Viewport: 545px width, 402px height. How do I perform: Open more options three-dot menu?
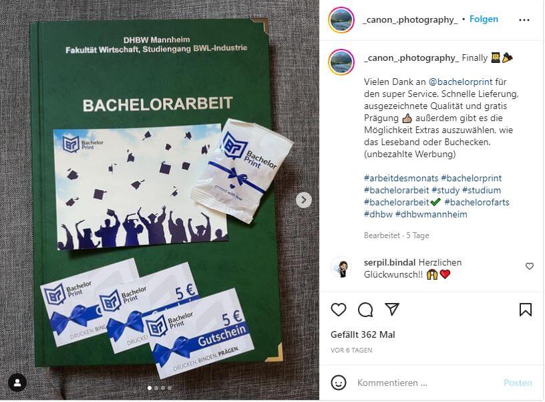click(x=524, y=20)
